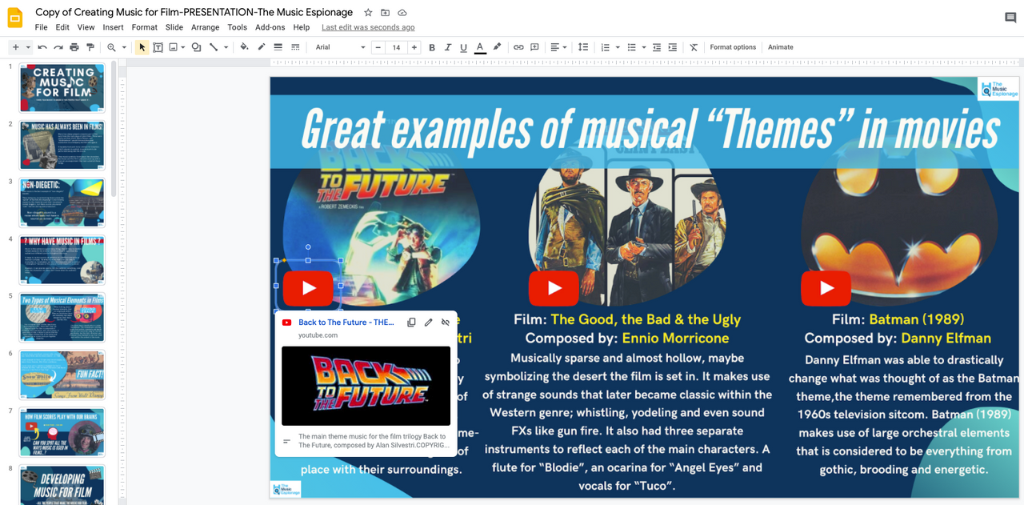Choose the Select arrow tool
The width and height of the screenshot is (1024, 505).
pos(142,47)
